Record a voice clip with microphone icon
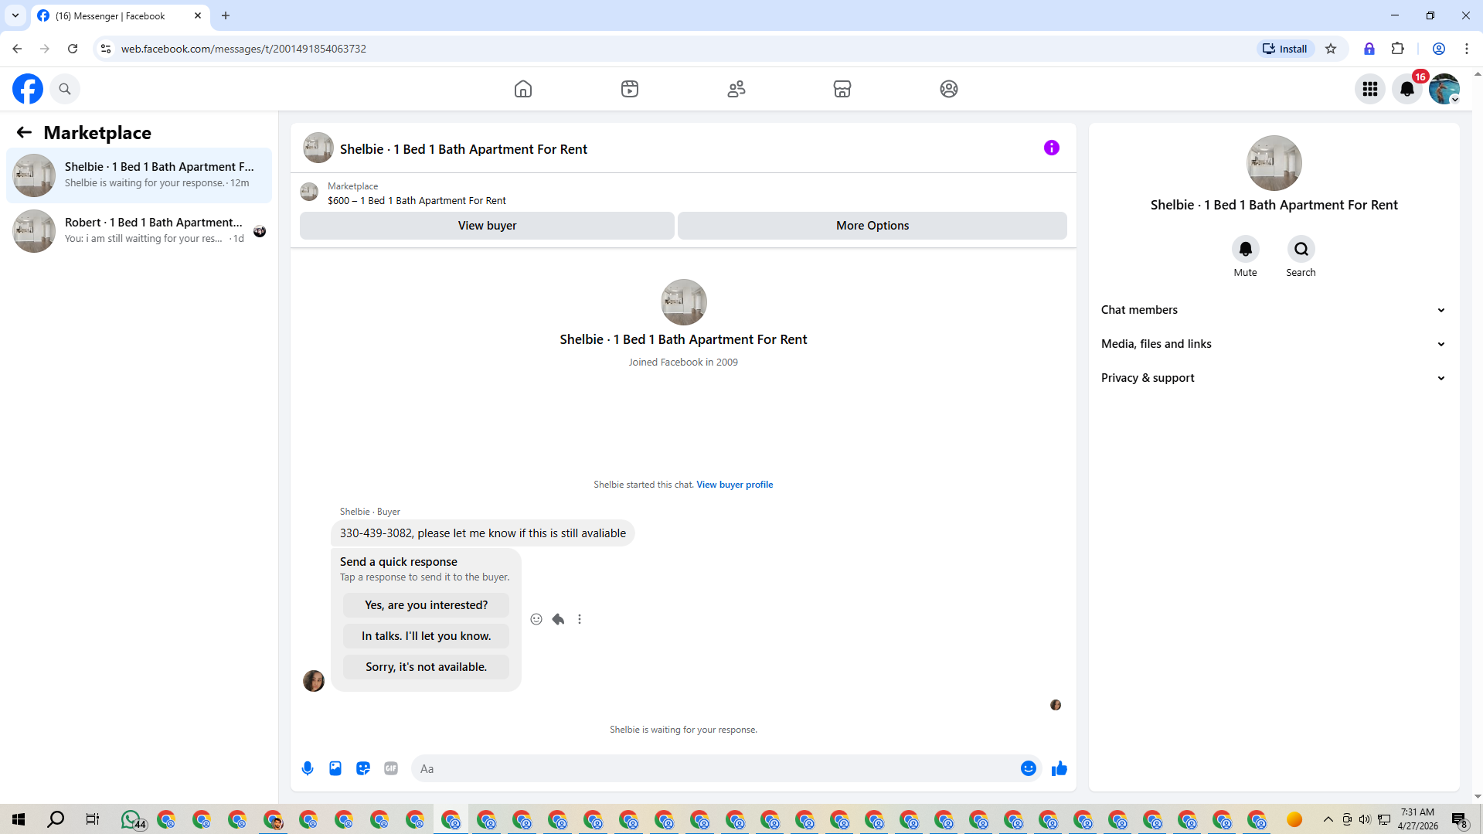 [x=308, y=768]
